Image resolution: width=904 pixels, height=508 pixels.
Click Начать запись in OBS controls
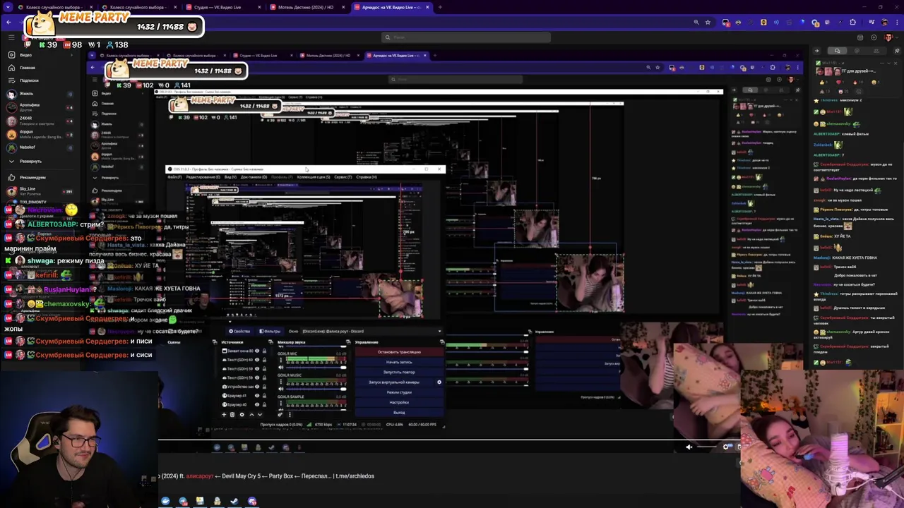398,362
